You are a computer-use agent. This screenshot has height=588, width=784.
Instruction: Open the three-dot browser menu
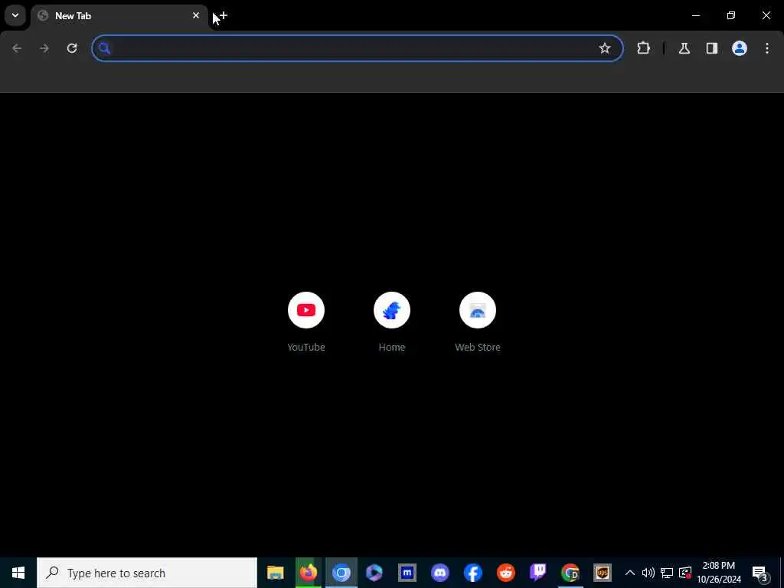(767, 48)
